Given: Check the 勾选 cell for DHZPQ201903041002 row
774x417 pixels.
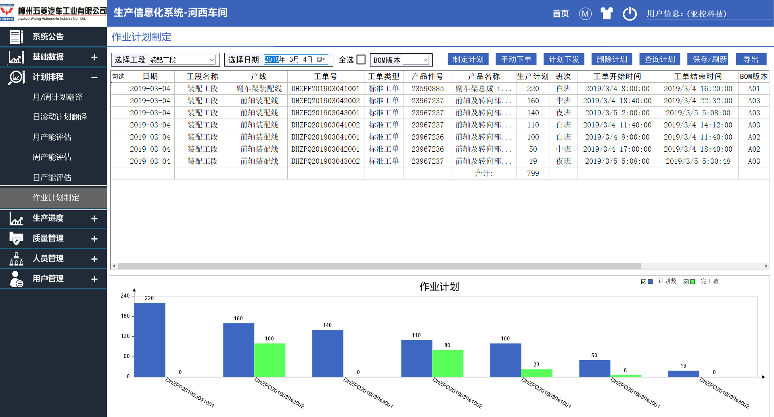Looking at the screenshot, I should tap(118, 125).
